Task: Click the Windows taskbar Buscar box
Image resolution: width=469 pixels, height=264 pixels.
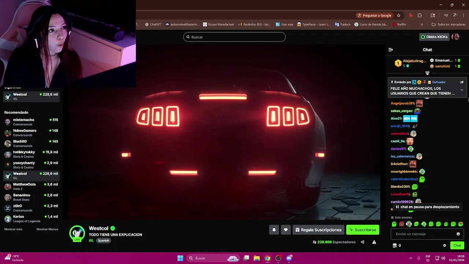Action: 214,258
